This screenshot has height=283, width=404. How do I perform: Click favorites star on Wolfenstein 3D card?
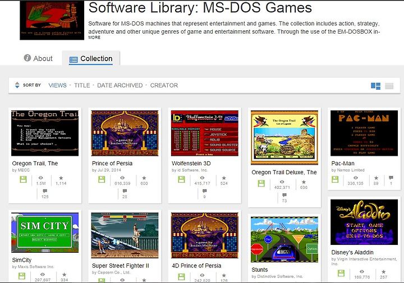coord(224,178)
